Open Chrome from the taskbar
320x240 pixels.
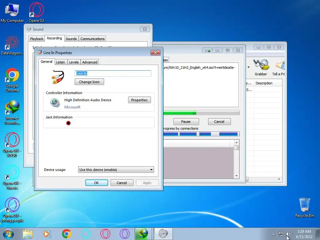66,234
